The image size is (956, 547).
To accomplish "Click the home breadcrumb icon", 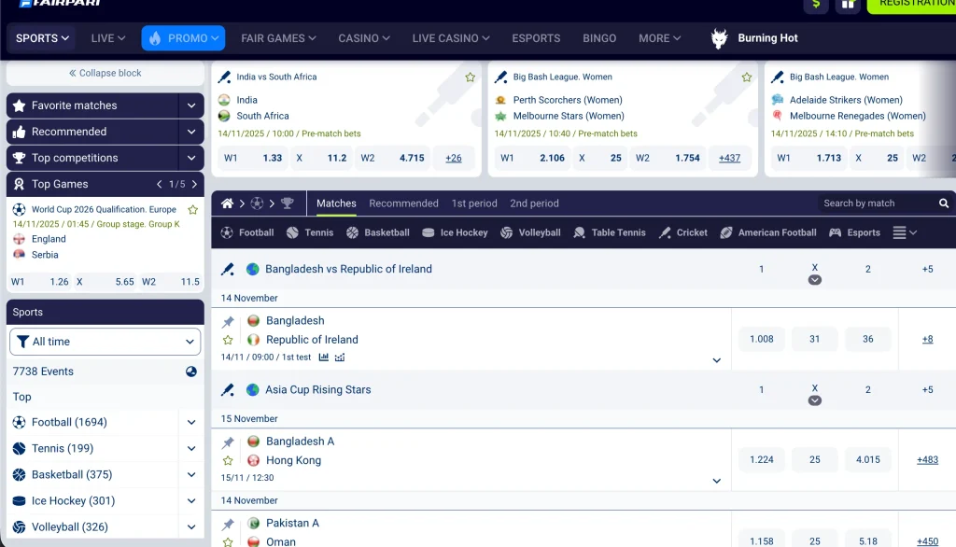I will (227, 202).
